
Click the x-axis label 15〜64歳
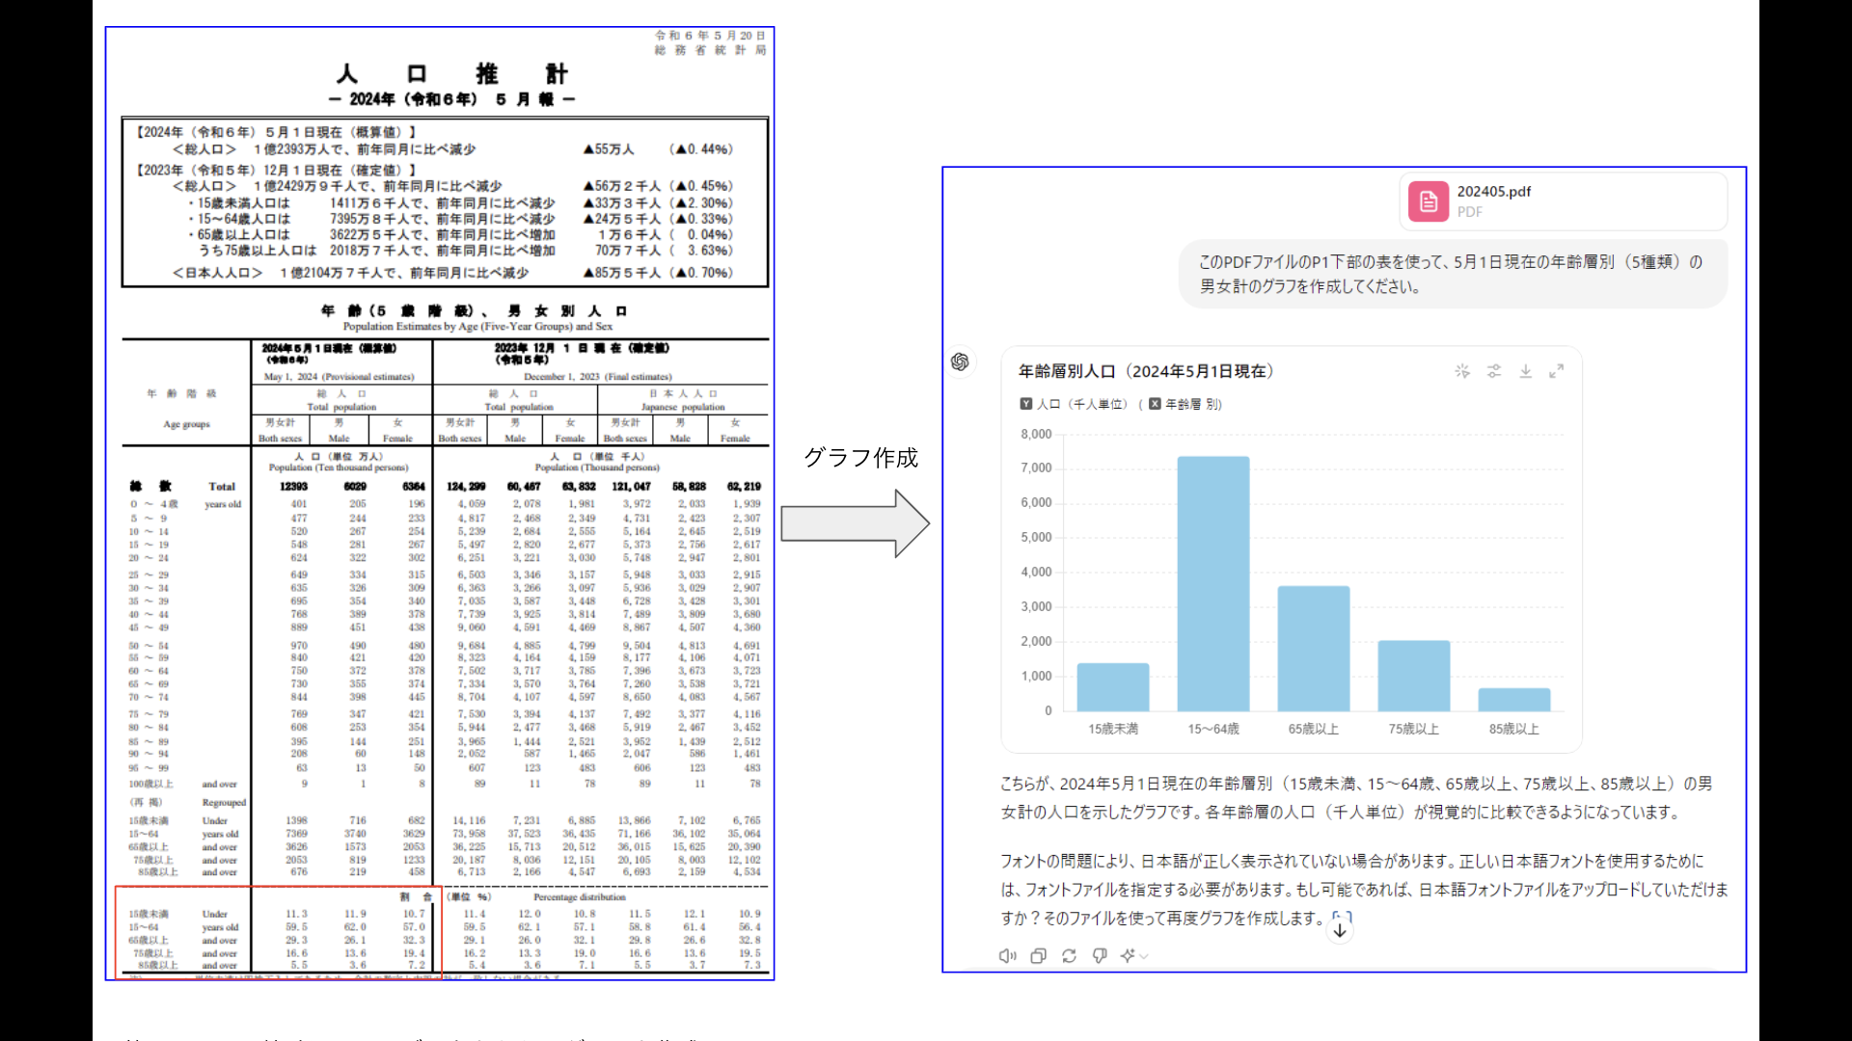point(1213,729)
